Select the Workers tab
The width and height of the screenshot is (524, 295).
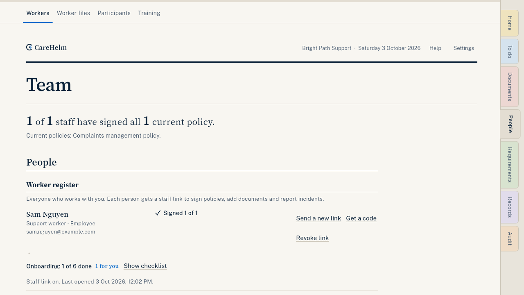pyautogui.click(x=38, y=13)
